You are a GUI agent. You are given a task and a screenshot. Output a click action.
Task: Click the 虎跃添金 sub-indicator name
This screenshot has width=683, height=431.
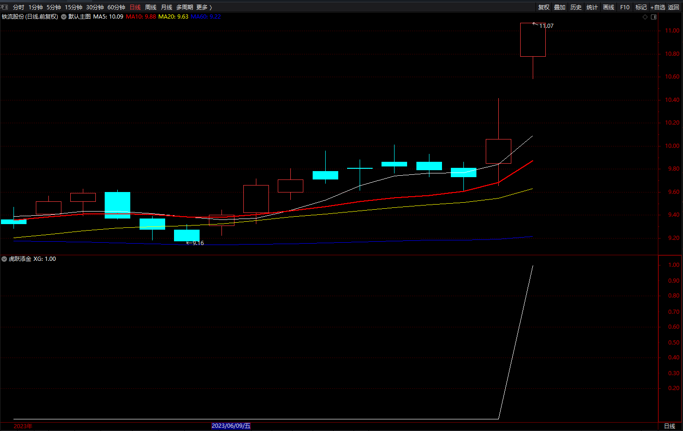click(x=20, y=259)
